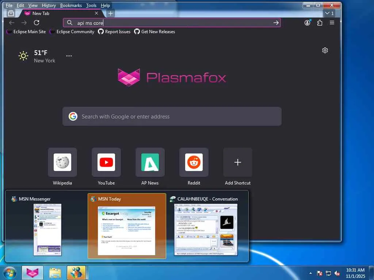Open Get New Releases bookmark
Screen dimensions: 374x280
click(x=154, y=32)
